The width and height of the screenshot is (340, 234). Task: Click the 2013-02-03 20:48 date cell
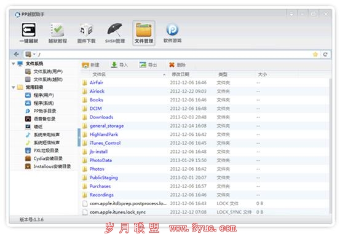(188, 117)
